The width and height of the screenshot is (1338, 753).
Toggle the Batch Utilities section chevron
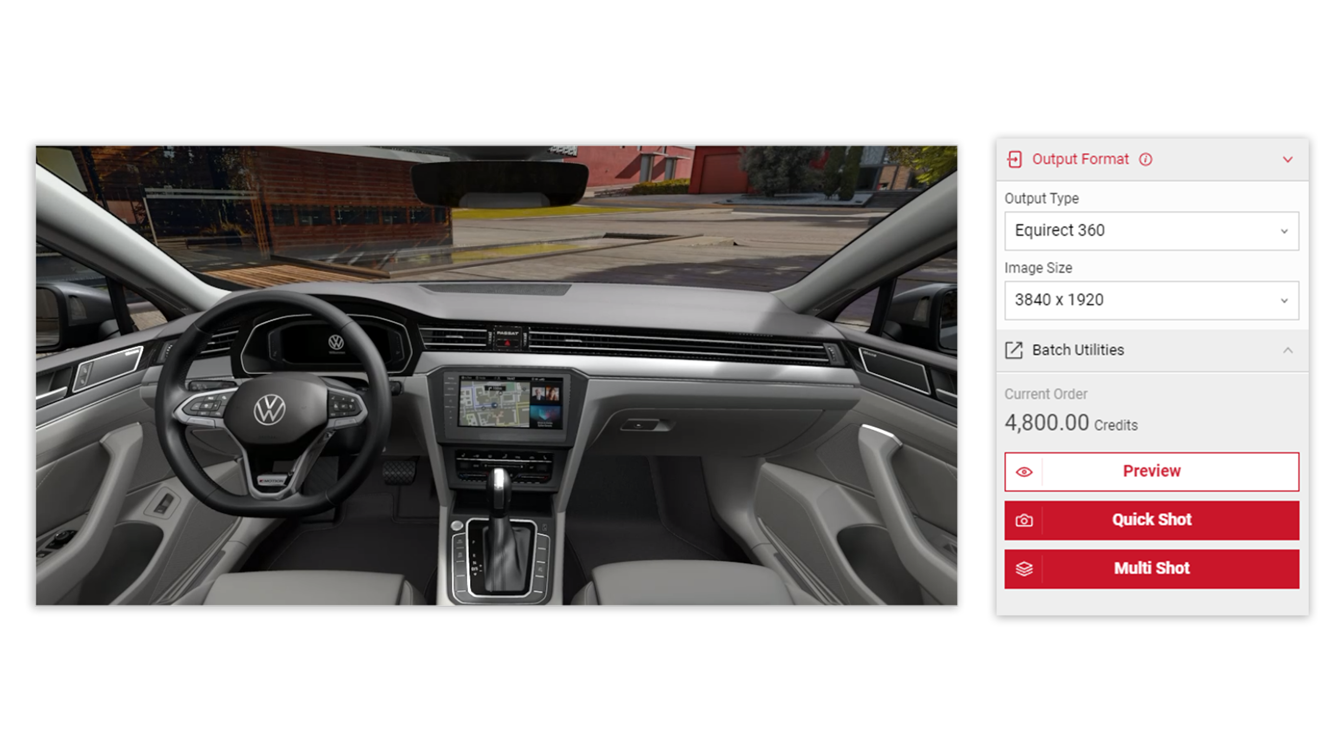coord(1287,350)
